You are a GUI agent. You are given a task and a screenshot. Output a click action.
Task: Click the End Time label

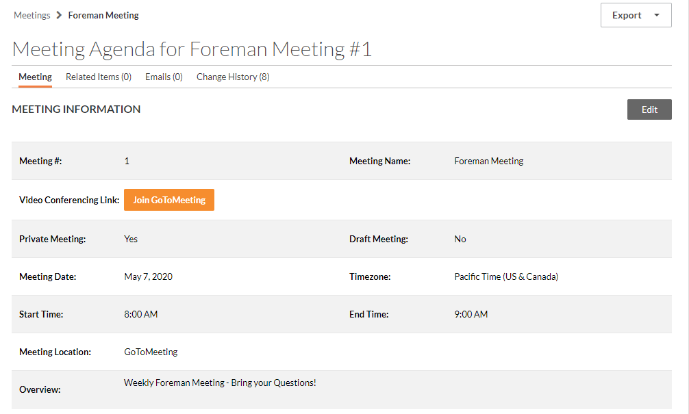tap(369, 314)
